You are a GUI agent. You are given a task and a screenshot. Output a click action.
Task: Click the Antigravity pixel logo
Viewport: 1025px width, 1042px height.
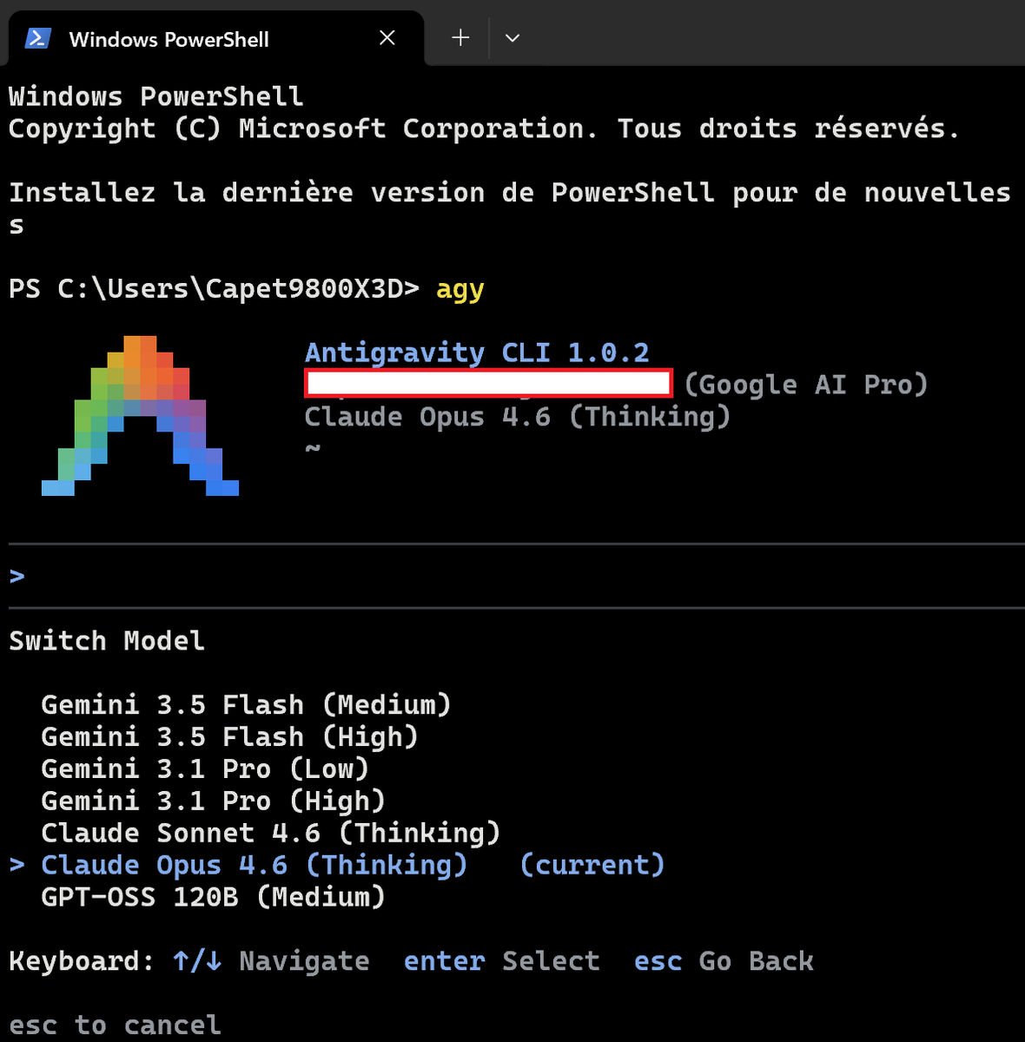pos(140,416)
